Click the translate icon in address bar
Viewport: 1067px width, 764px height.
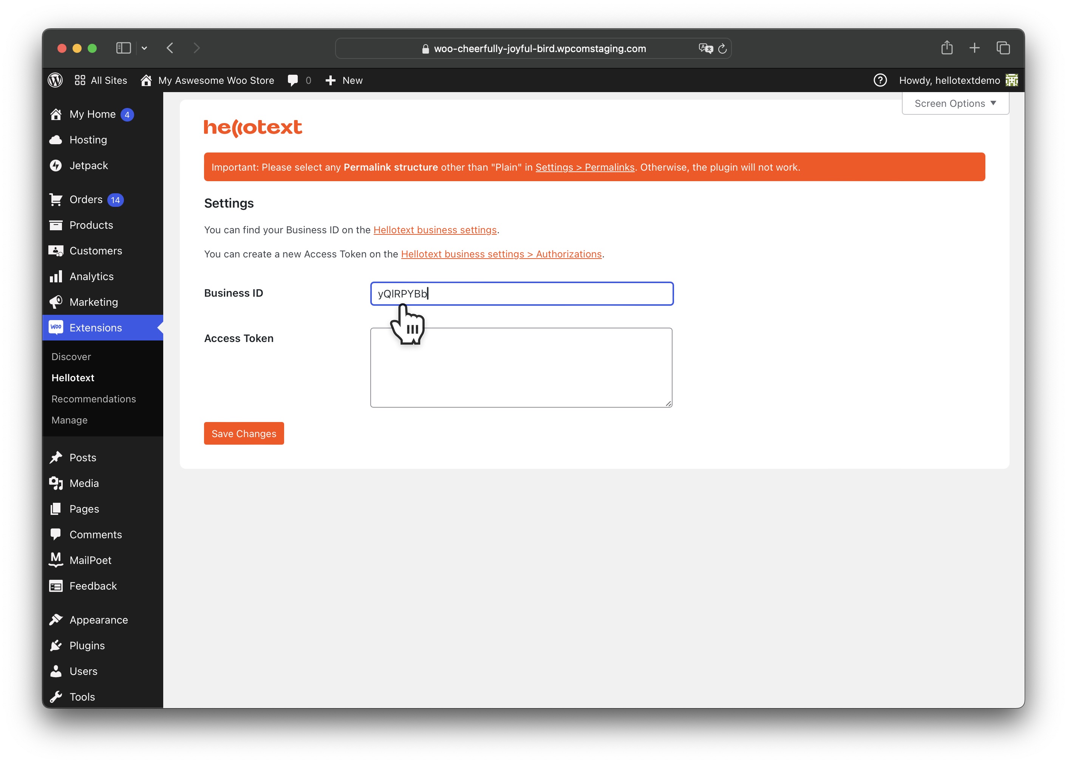(705, 48)
